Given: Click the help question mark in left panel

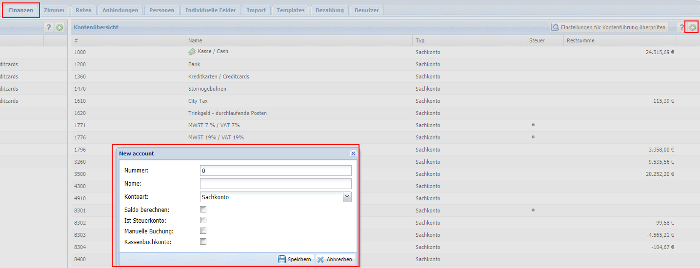Looking at the screenshot, I should [48, 28].
